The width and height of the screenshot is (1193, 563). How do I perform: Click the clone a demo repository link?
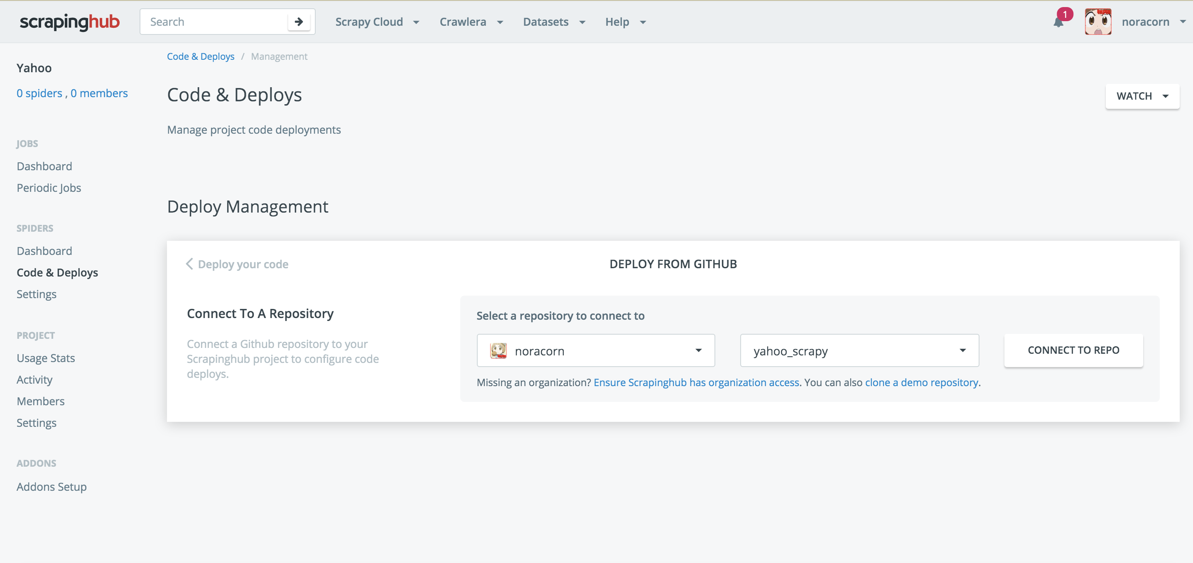[921, 382]
